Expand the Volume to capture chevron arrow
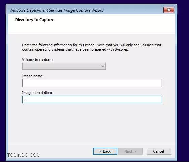 click(x=103, y=66)
